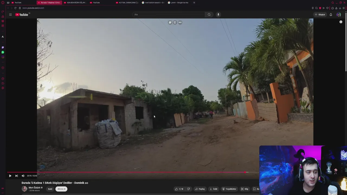Click the first video overlay icon

(x=170, y=22)
